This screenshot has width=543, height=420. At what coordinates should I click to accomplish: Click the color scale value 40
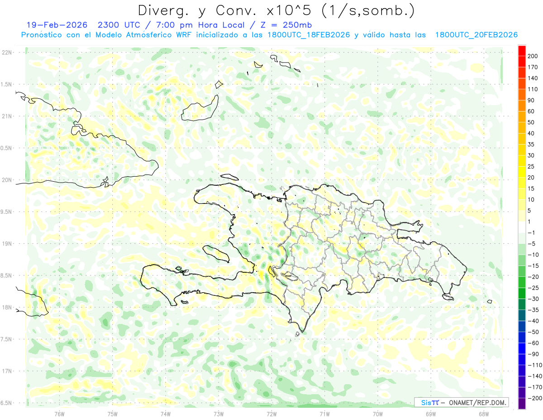click(532, 133)
